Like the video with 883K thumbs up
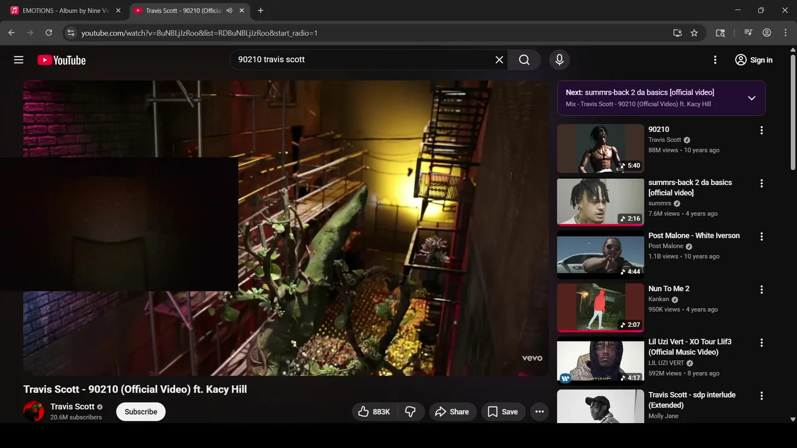The image size is (797, 448). click(x=374, y=412)
